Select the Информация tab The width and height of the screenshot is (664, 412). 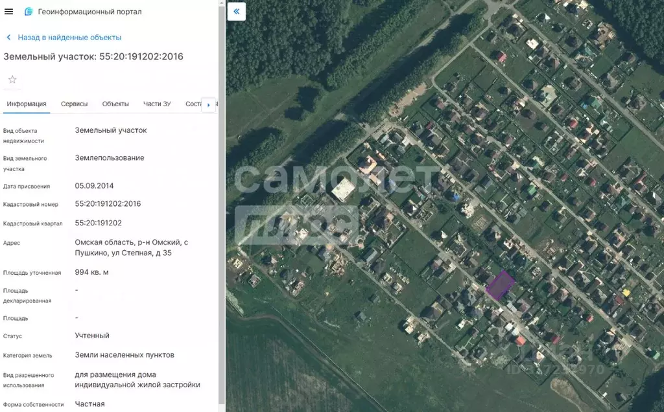coord(27,104)
